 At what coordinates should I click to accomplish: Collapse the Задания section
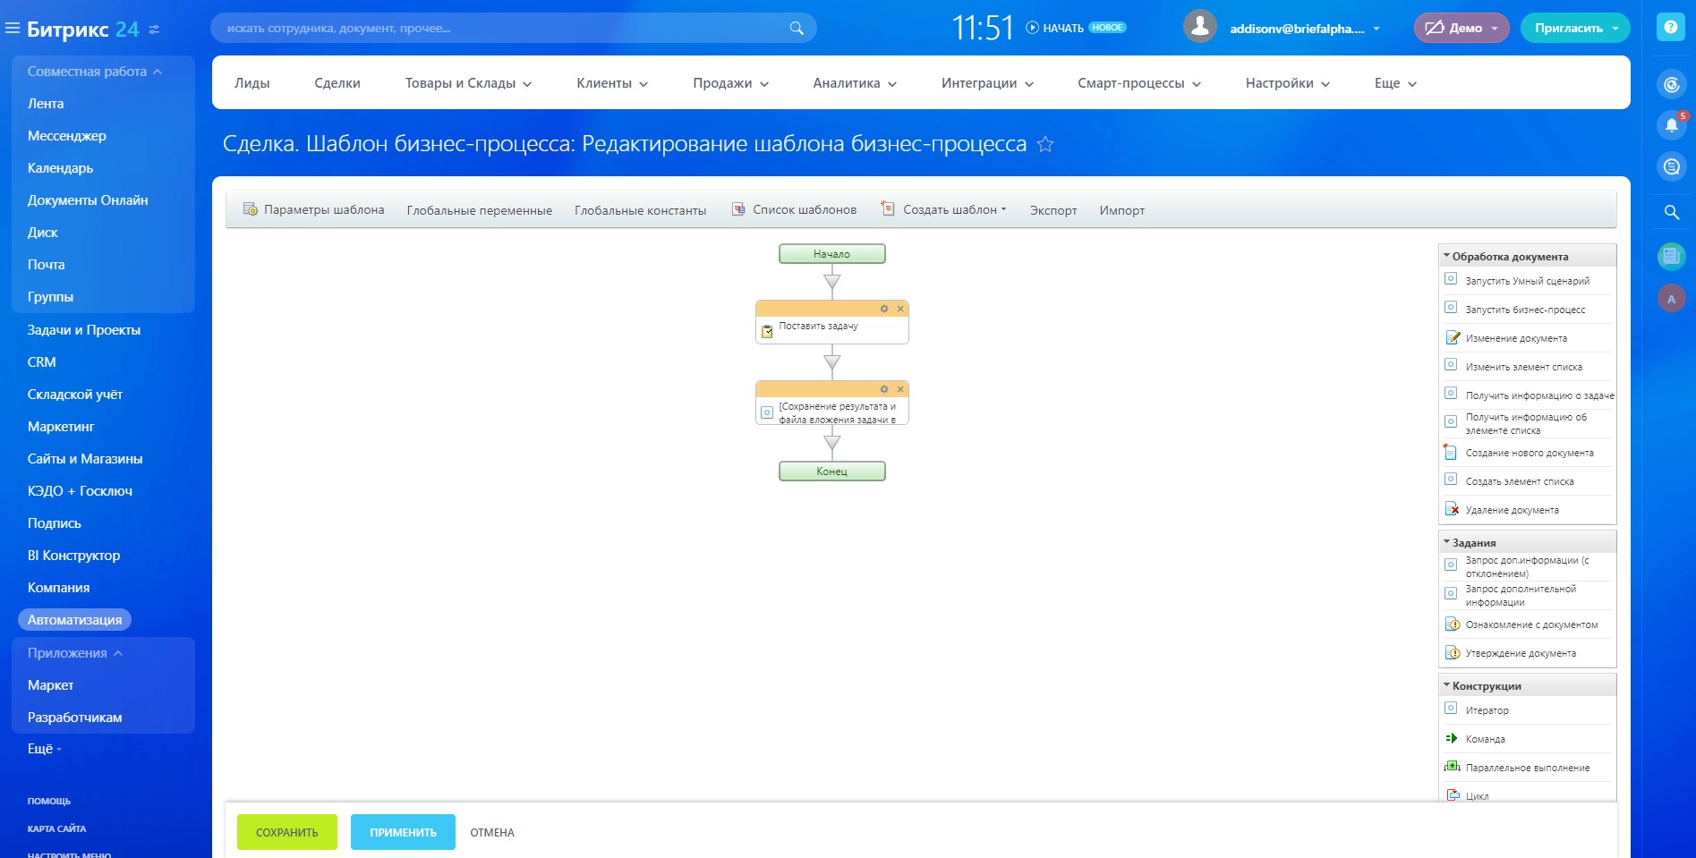1446,542
